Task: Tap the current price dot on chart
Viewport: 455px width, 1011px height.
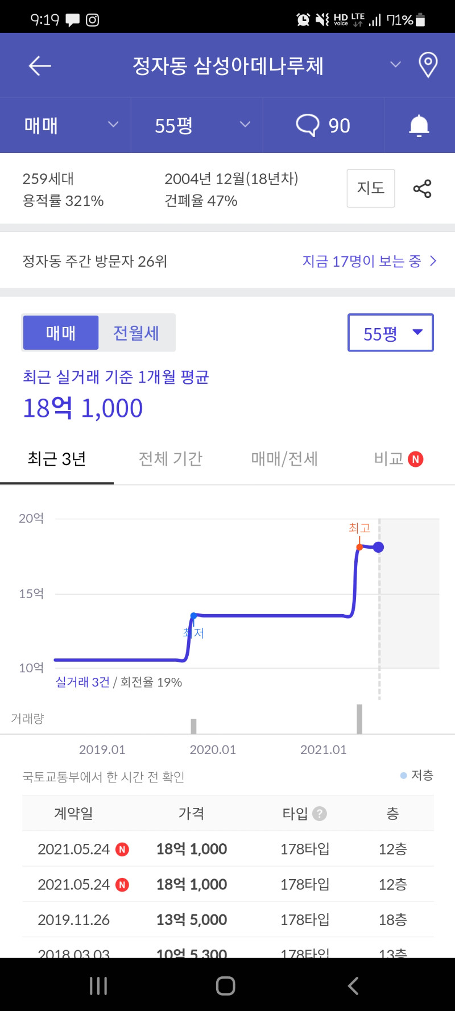Action: (x=378, y=547)
